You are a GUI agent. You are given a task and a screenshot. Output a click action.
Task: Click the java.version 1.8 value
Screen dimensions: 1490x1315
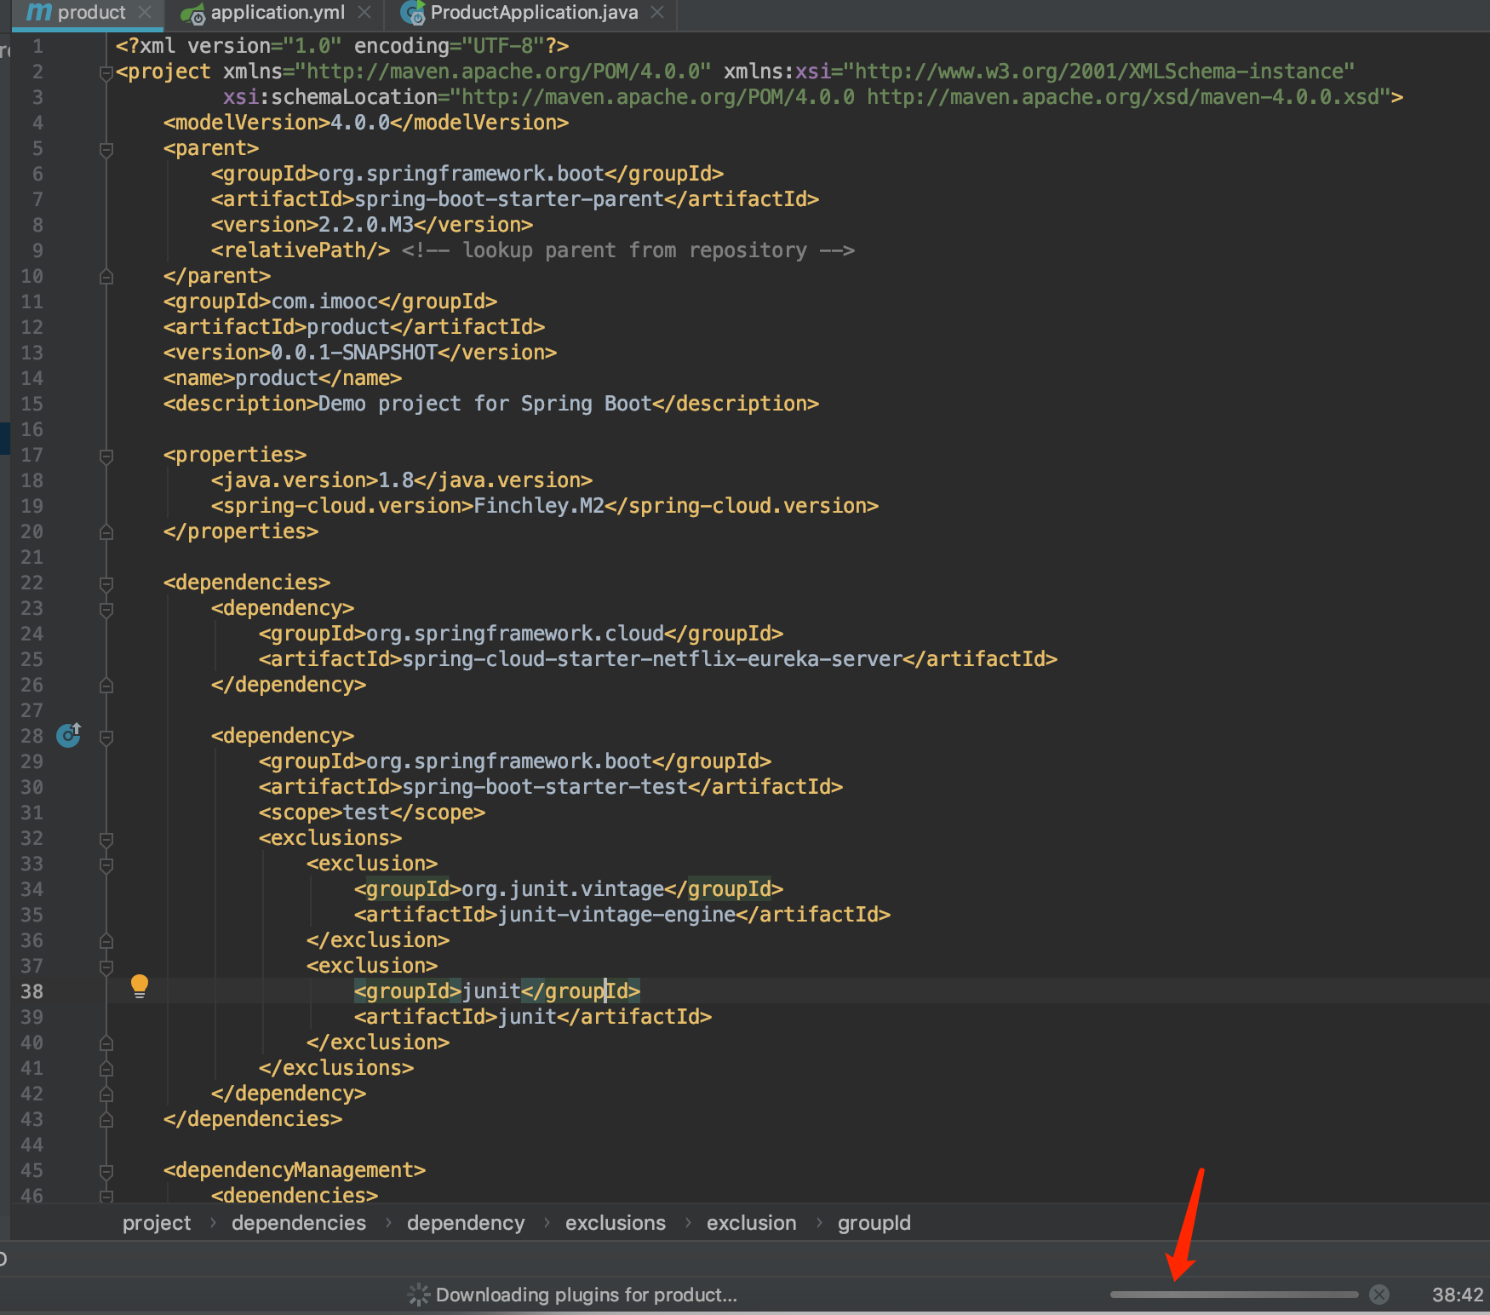[396, 480]
